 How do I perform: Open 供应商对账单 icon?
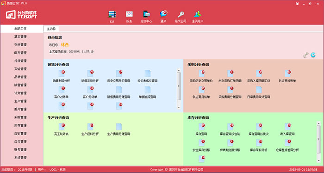287,74
